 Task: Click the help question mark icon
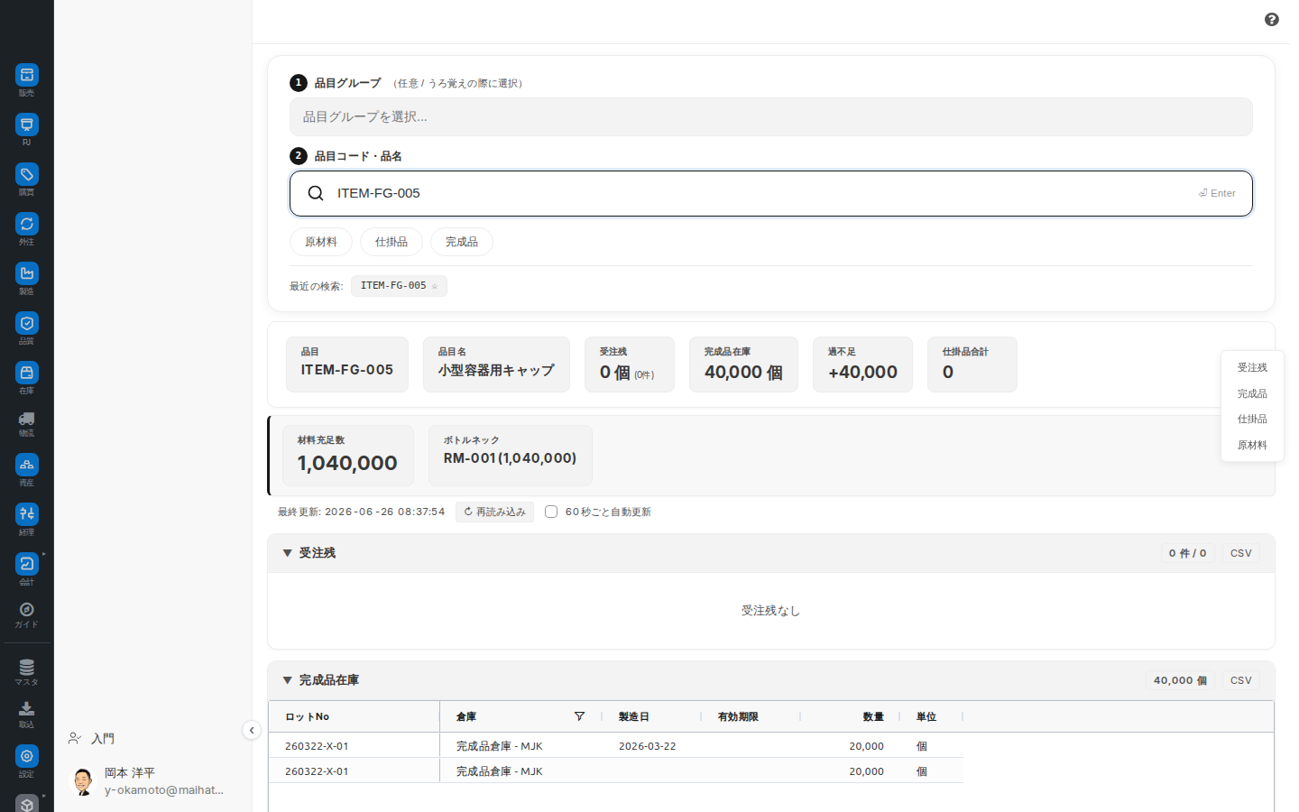click(1272, 20)
